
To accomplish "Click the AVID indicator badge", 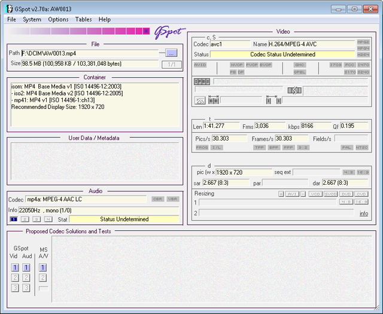I will (x=200, y=65).
